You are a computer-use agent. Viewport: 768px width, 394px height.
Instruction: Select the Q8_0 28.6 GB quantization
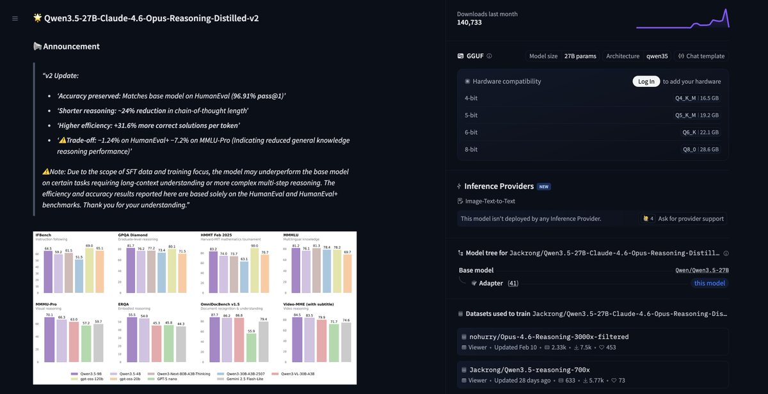coord(701,150)
